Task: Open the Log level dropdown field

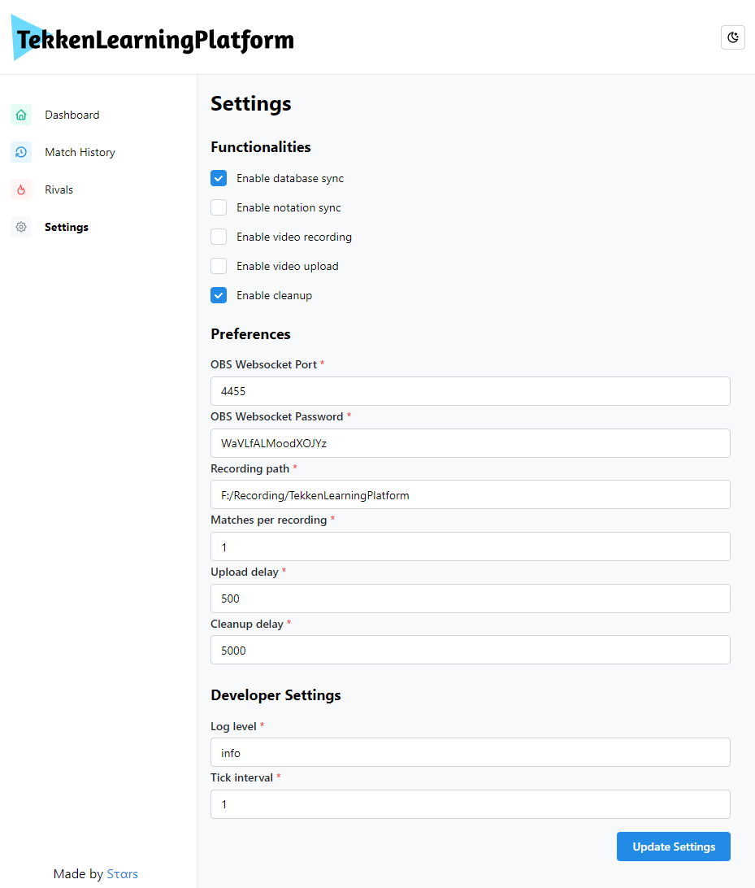Action: 471,753
